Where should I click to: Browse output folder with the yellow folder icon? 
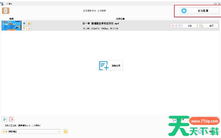65,132
